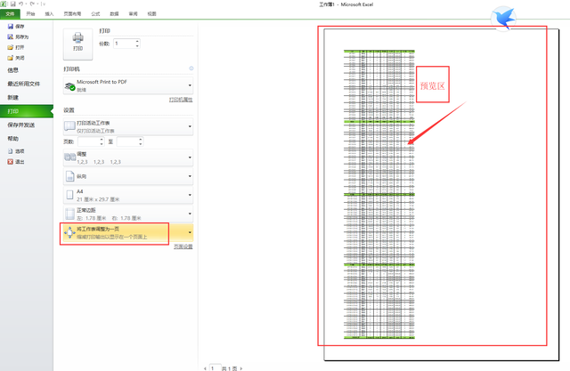Click save icon in quick access toolbar

tap(13, 4)
